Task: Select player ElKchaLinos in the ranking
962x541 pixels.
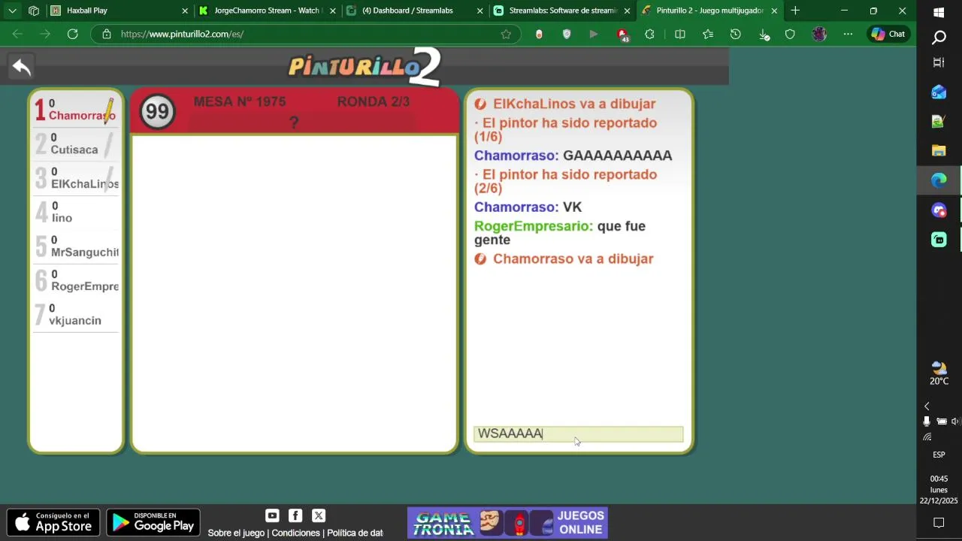Action: (x=75, y=178)
